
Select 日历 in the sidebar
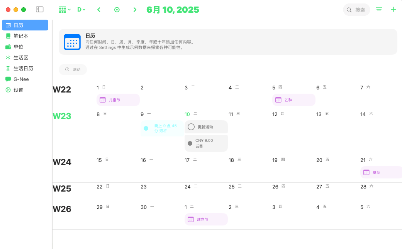25,25
